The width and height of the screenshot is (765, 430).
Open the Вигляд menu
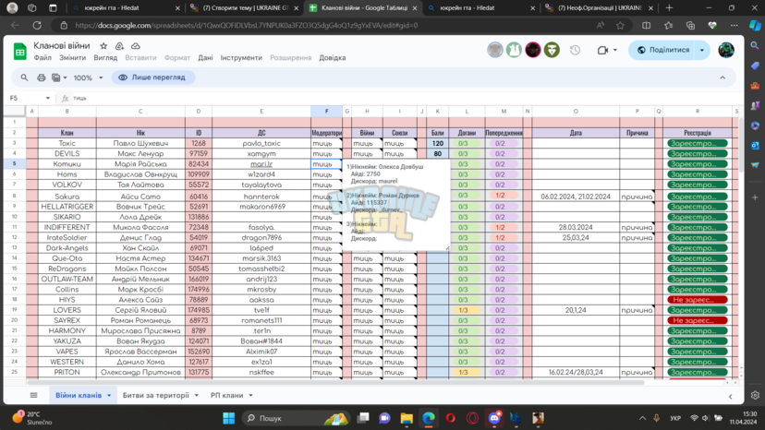coord(105,57)
